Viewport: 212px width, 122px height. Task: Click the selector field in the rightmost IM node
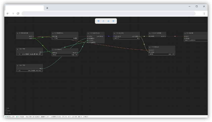[x=196, y=40]
